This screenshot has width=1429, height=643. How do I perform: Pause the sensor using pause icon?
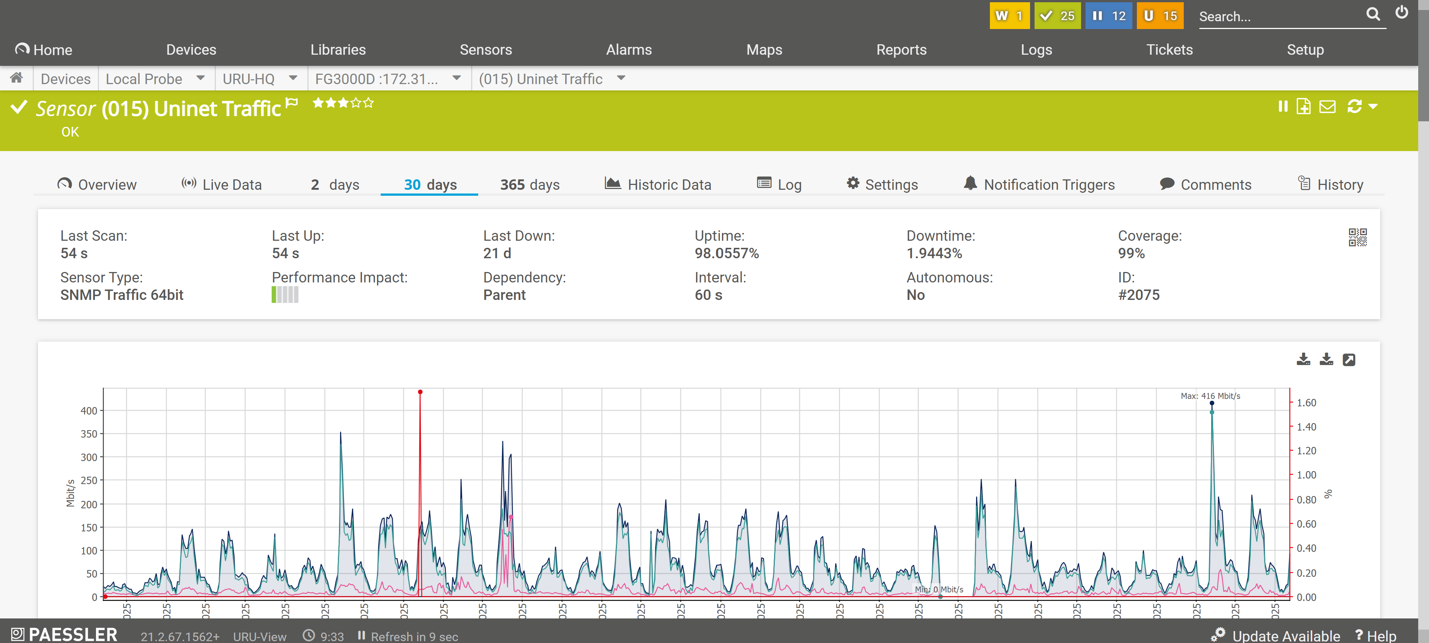pos(1282,106)
